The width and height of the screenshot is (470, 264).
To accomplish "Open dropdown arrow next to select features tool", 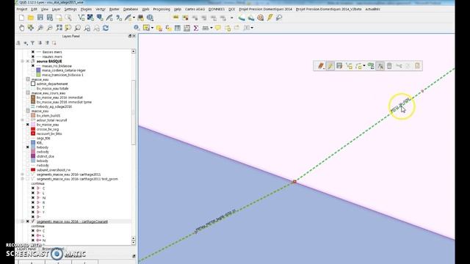I will point(152,28).
